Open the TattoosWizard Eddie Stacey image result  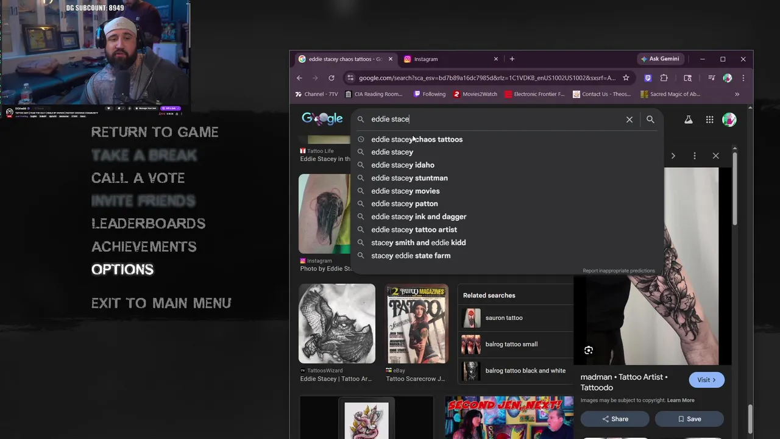tap(337, 323)
